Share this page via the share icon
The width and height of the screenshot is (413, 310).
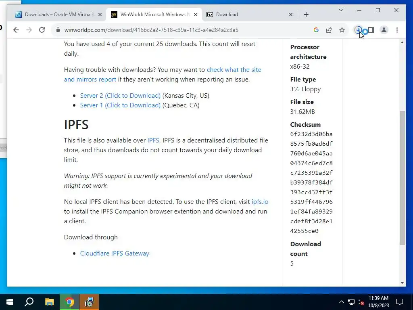point(329,30)
